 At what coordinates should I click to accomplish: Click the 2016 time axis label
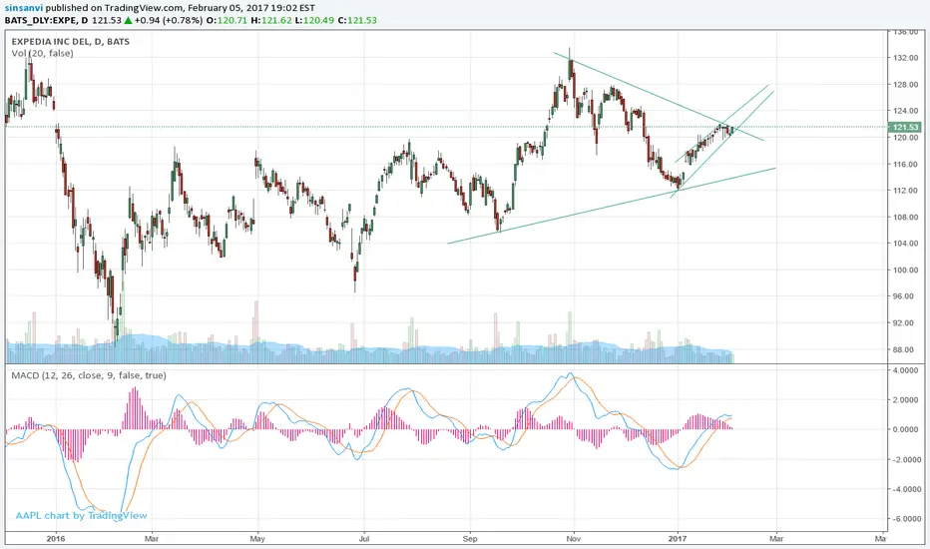point(55,539)
